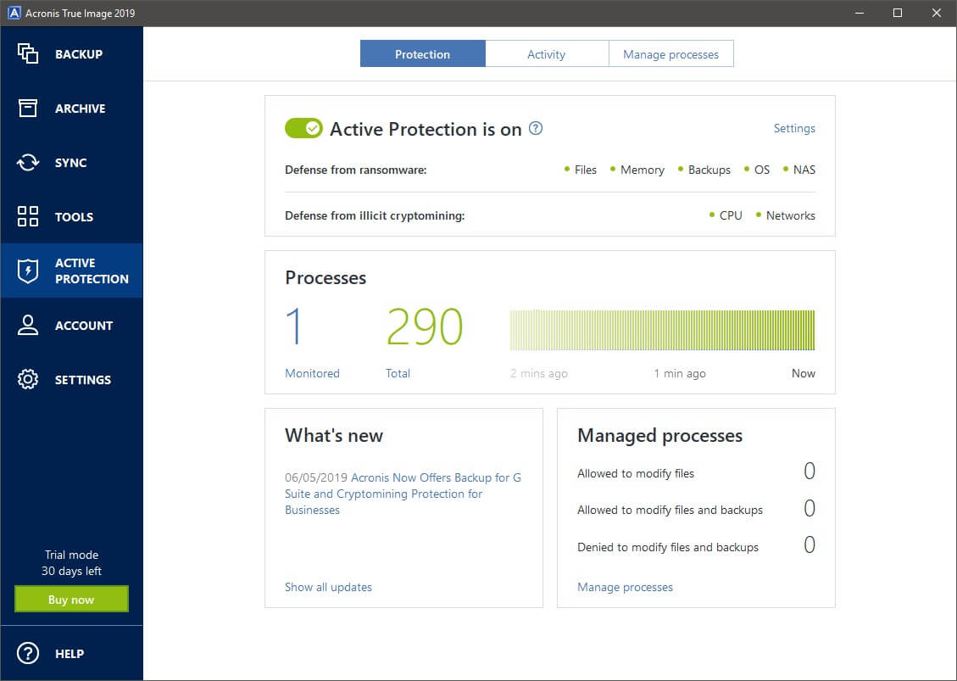This screenshot has height=681, width=957.
Task: Click the Files ransomware defense indicator
Action: 581,170
